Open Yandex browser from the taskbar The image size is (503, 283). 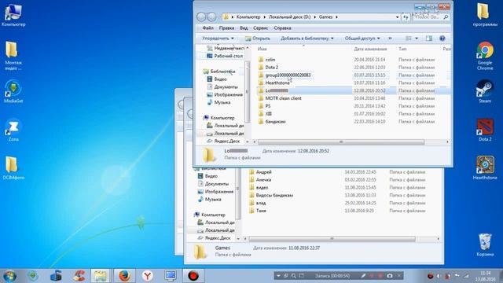pyautogui.click(x=147, y=276)
